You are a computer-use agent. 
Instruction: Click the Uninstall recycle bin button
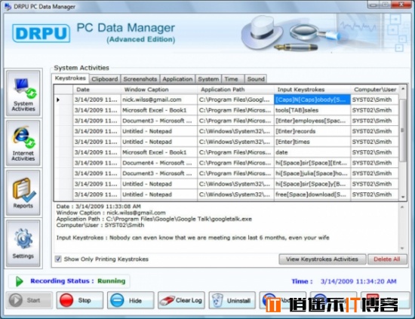pyautogui.click(x=232, y=300)
